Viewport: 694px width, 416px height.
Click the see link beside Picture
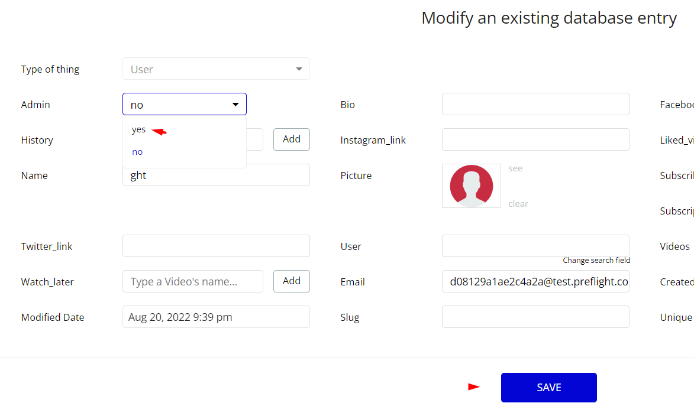click(x=515, y=168)
